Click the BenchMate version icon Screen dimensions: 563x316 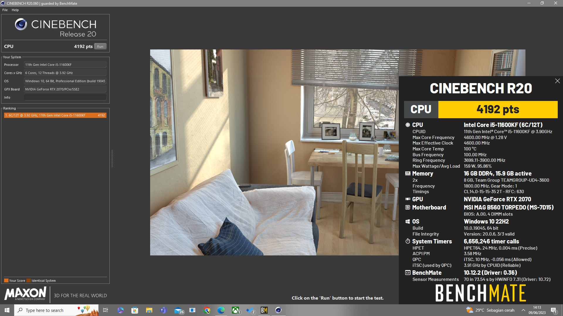408,273
